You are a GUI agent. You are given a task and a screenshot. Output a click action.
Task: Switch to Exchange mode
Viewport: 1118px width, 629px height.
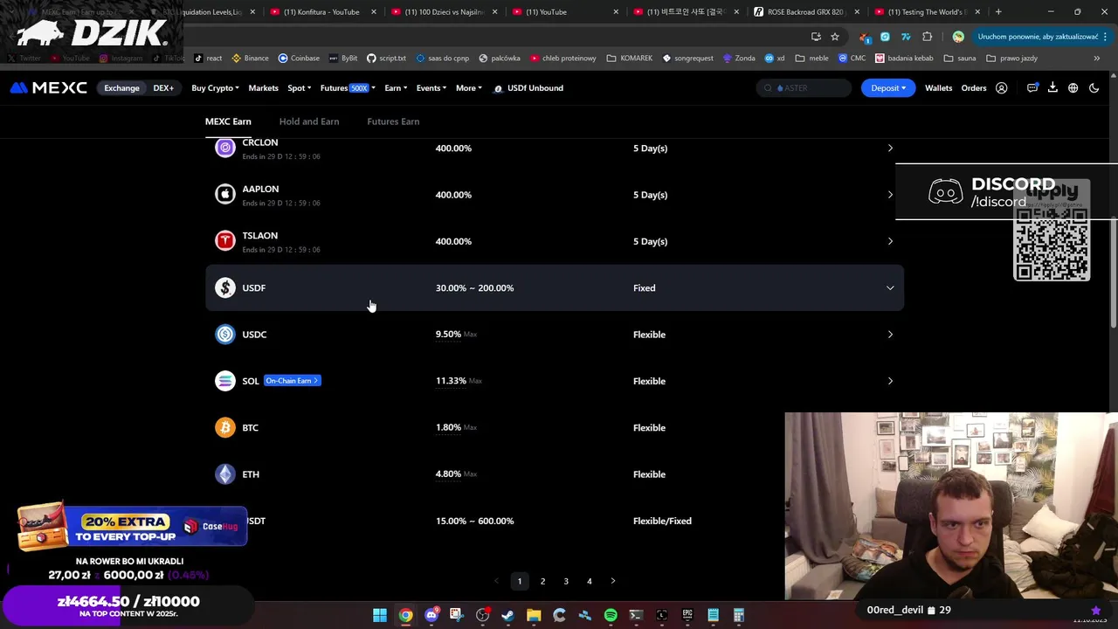[x=121, y=88]
